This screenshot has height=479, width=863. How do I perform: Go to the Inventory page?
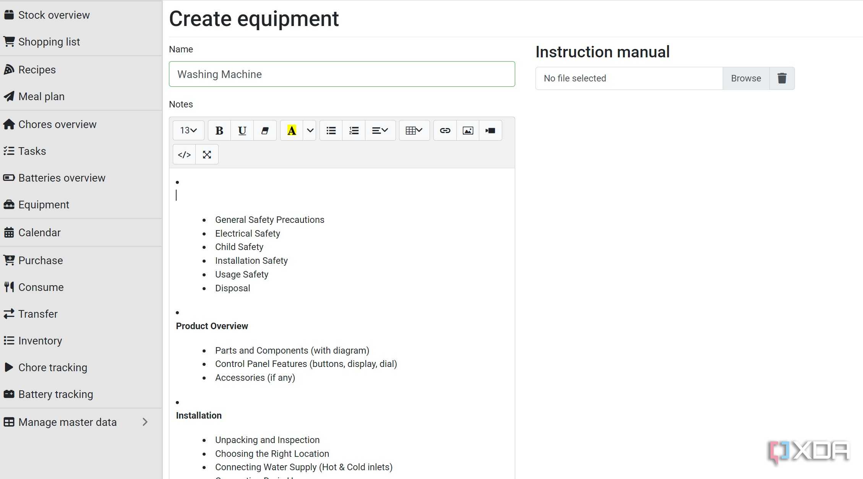point(81,341)
